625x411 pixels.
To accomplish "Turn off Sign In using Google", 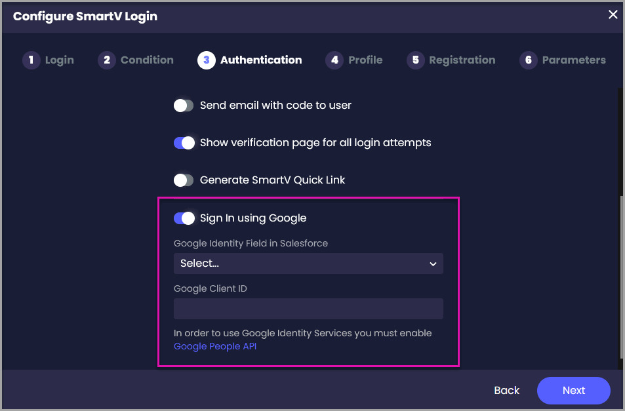I will tap(184, 218).
